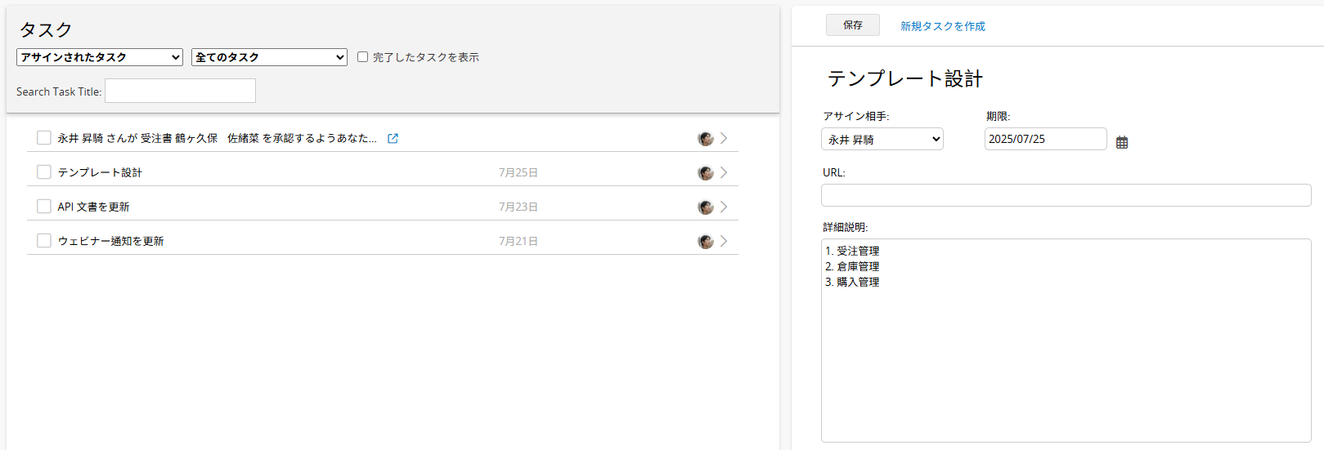The height and width of the screenshot is (450, 1324).
Task: Focus the Search Task Title field
Action: [x=180, y=91]
